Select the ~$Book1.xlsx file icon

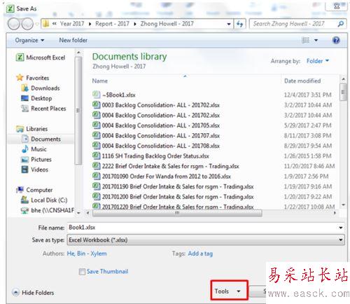pos(96,95)
